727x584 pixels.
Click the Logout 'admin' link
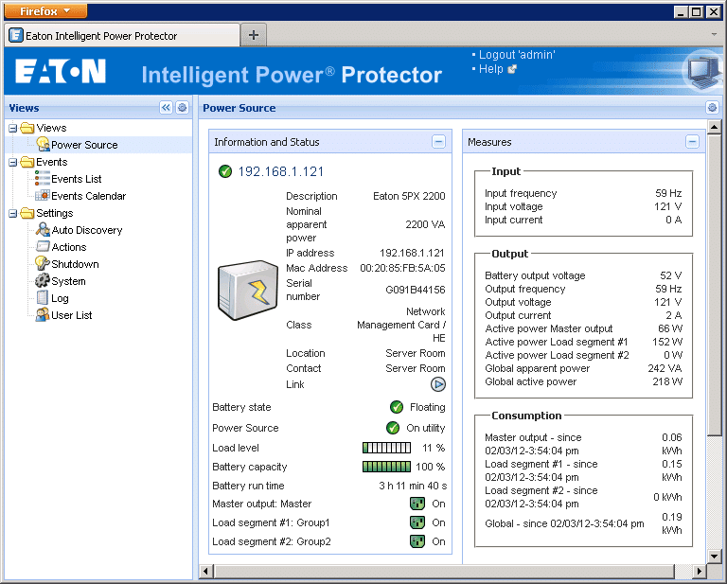(x=517, y=55)
